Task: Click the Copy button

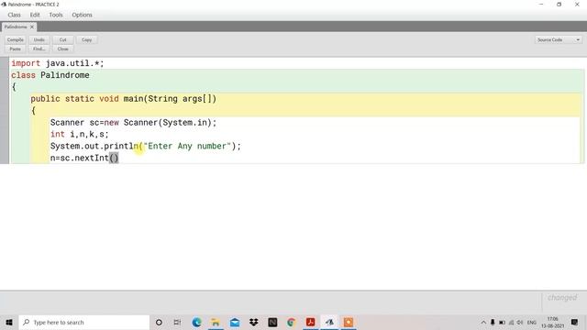Action: point(87,39)
